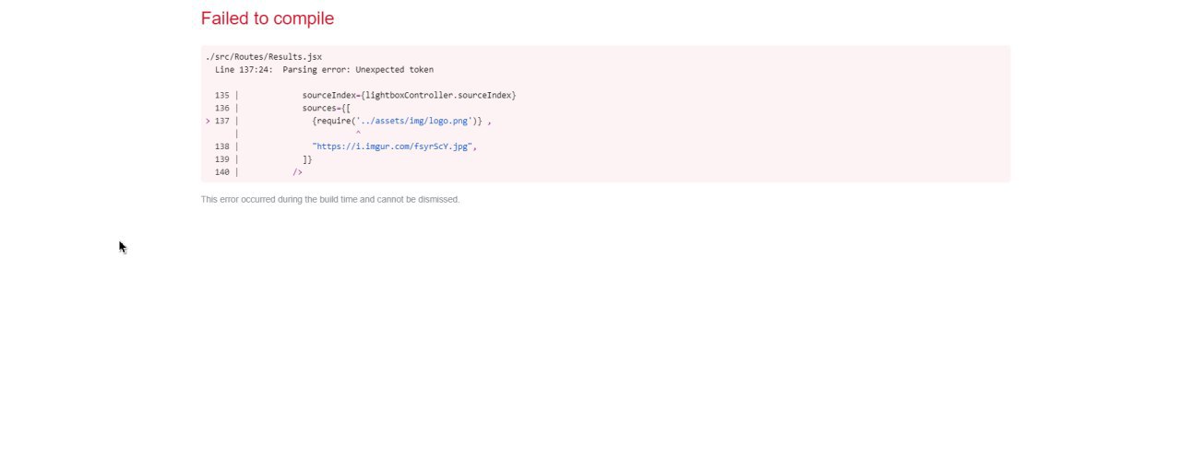Click line 139 closing bracket ']}'
1181x456 pixels.
[x=307, y=159]
